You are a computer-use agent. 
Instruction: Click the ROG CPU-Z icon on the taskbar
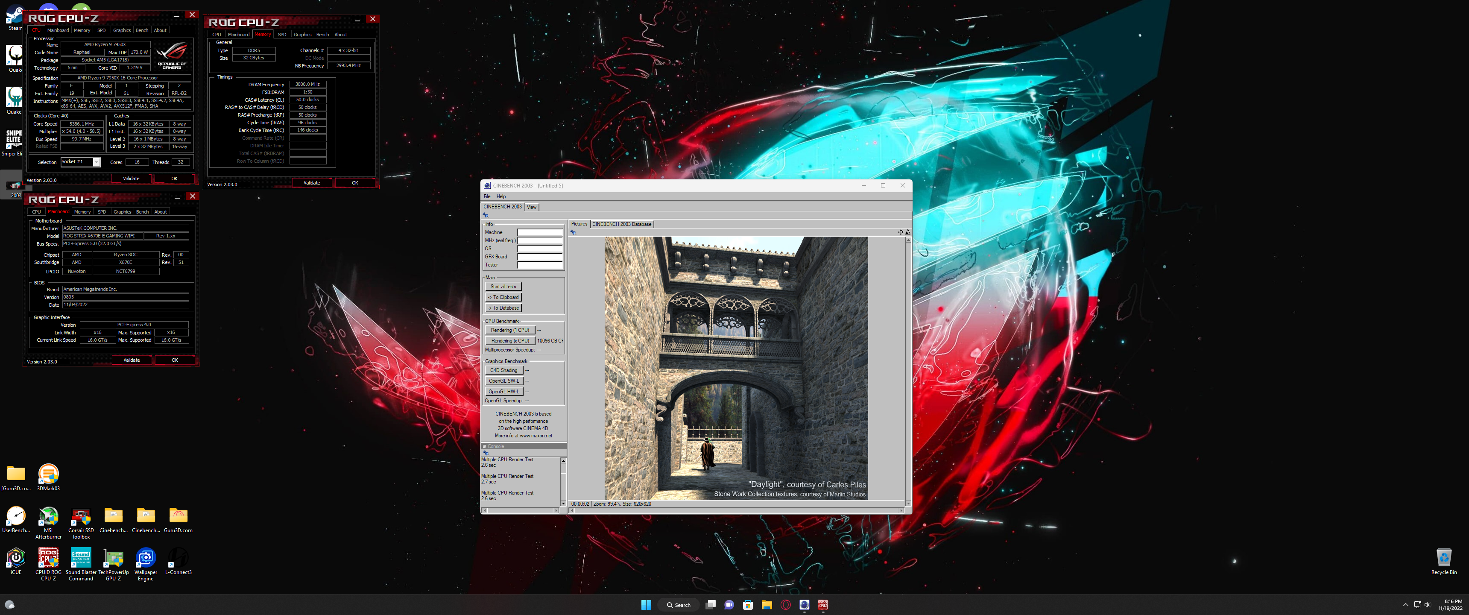823,605
